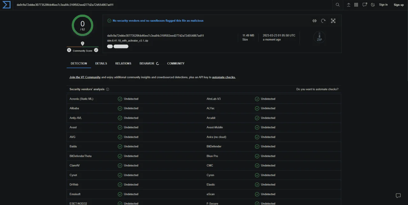Click the Emsisoft vendor name

(75, 194)
